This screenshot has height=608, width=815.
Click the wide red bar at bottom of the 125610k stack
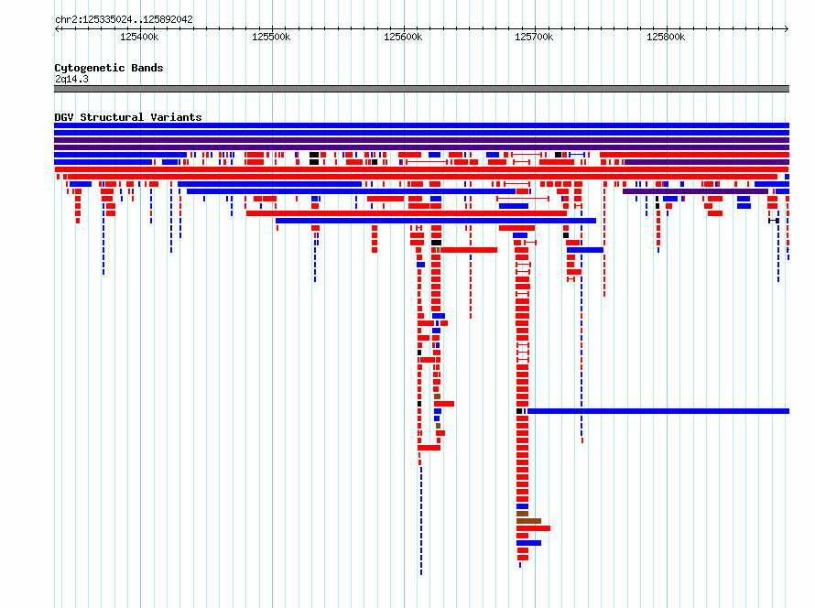429,448
